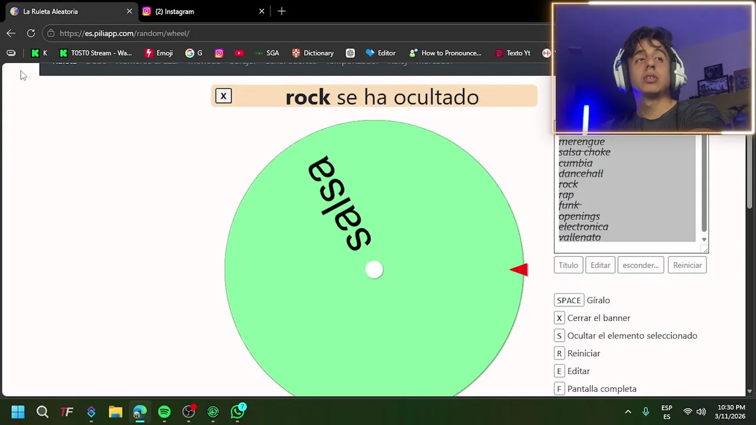The image size is (756, 425).
Task: Click the red pointer arrow on the wheel
Action: (519, 270)
